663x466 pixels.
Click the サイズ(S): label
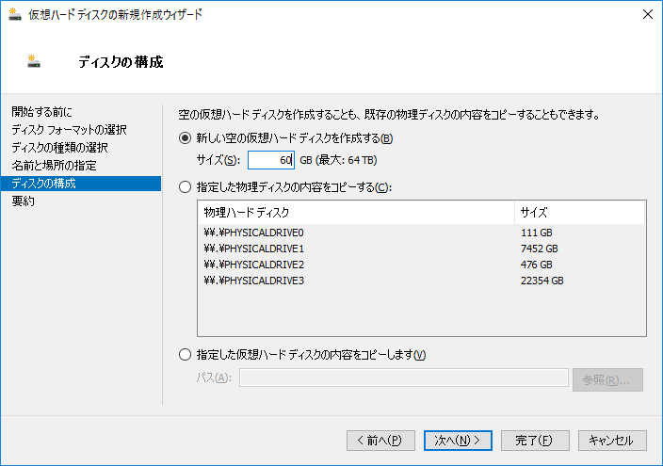tap(218, 160)
